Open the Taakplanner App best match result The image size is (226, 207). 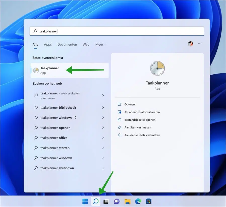(x=70, y=70)
